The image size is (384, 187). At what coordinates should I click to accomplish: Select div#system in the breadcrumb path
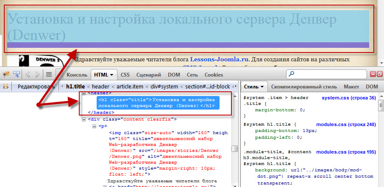pos(164,87)
